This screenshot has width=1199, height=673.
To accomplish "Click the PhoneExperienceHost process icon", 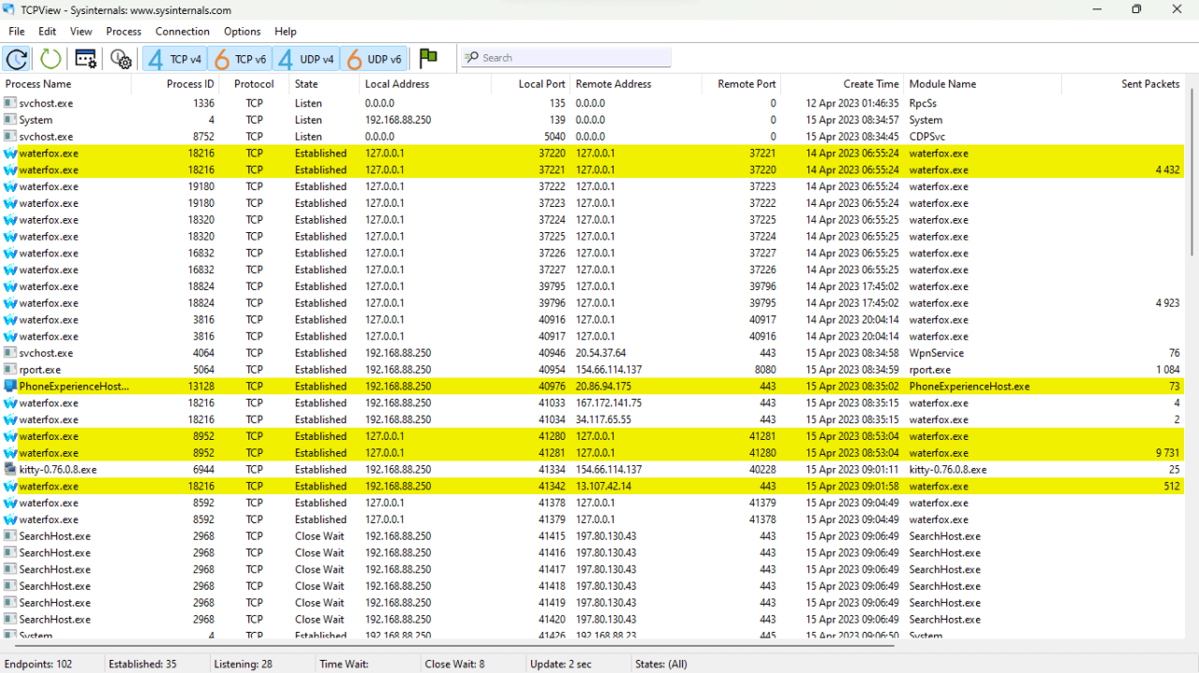I will [10, 386].
